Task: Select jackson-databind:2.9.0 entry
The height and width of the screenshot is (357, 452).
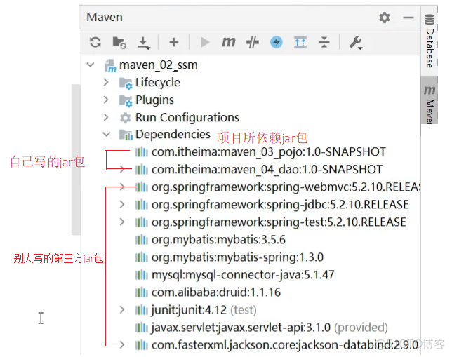Action: pos(285,345)
